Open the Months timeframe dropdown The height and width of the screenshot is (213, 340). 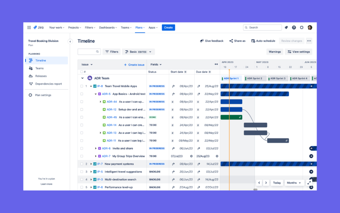[x=294, y=183]
